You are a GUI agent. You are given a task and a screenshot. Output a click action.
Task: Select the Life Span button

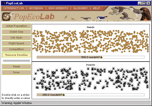tap(16, 38)
